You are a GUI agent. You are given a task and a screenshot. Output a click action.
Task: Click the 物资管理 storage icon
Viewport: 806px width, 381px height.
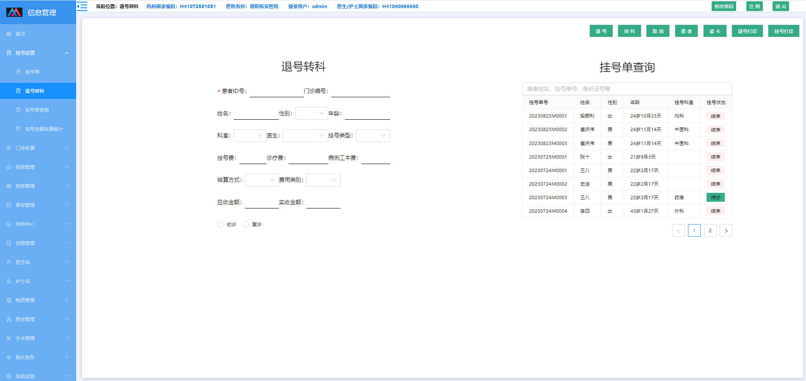tap(9, 300)
